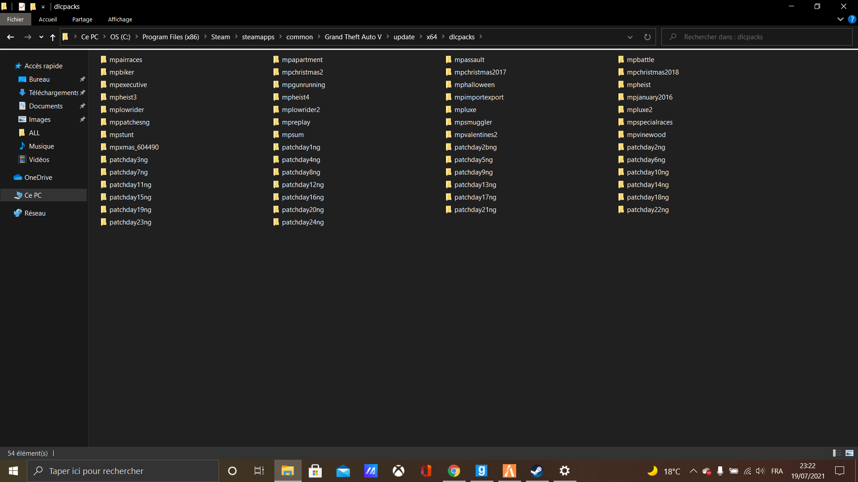
Task: Open File Explorer taskbar icon
Action: pos(287,471)
